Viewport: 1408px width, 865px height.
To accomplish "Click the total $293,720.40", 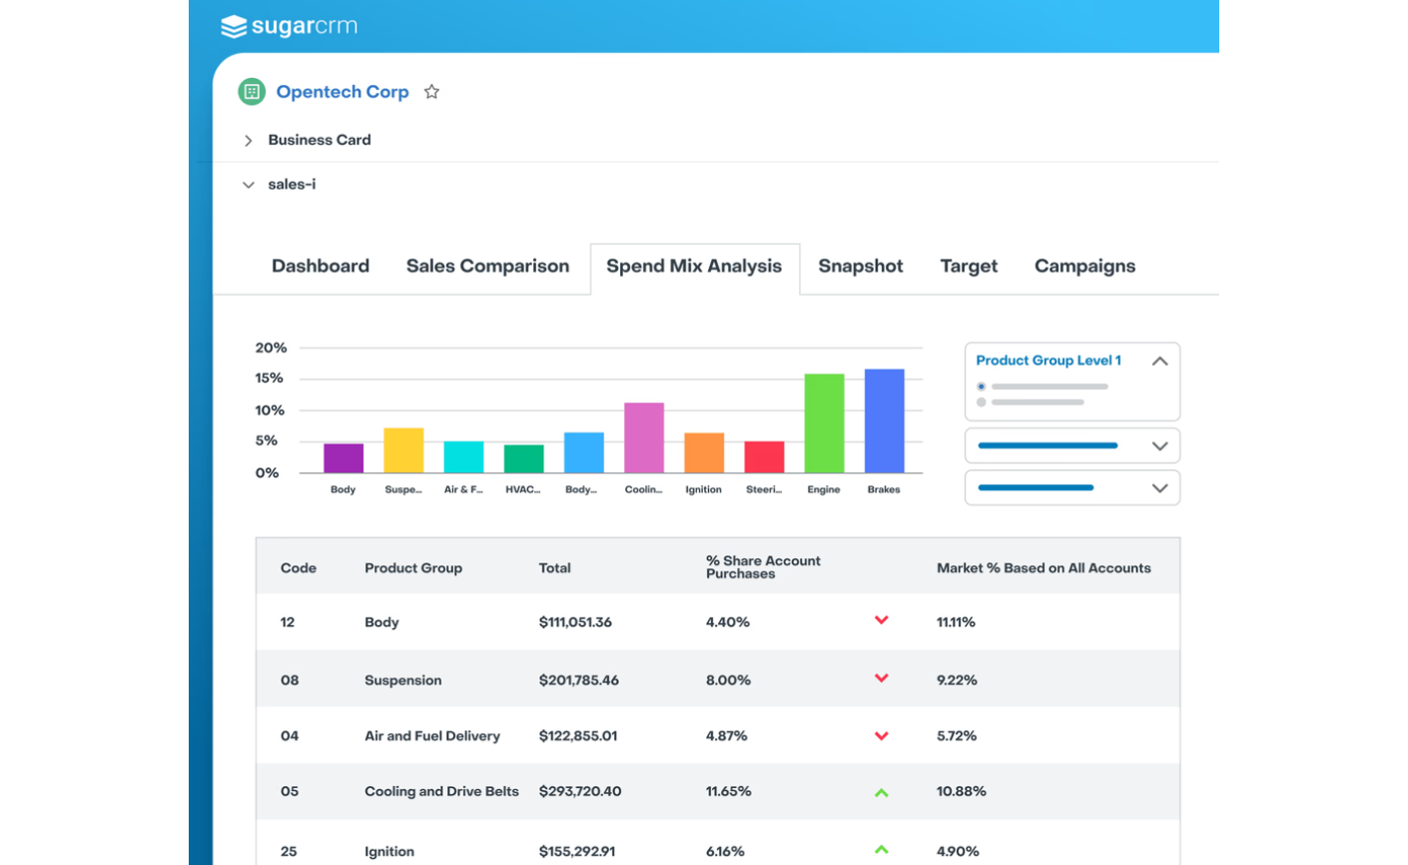I will click(580, 791).
